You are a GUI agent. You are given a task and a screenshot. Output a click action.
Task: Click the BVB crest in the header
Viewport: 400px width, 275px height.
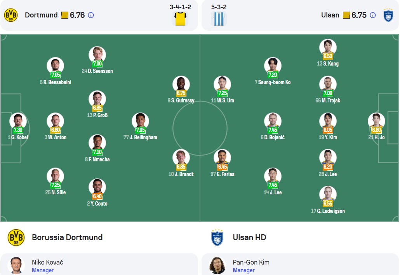click(x=11, y=15)
